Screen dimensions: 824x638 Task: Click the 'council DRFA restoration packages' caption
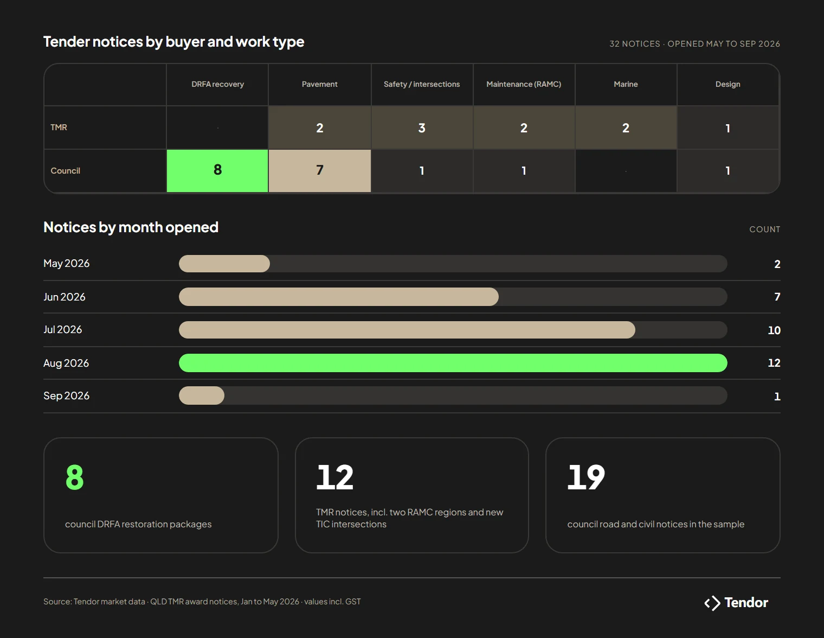[138, 525]
